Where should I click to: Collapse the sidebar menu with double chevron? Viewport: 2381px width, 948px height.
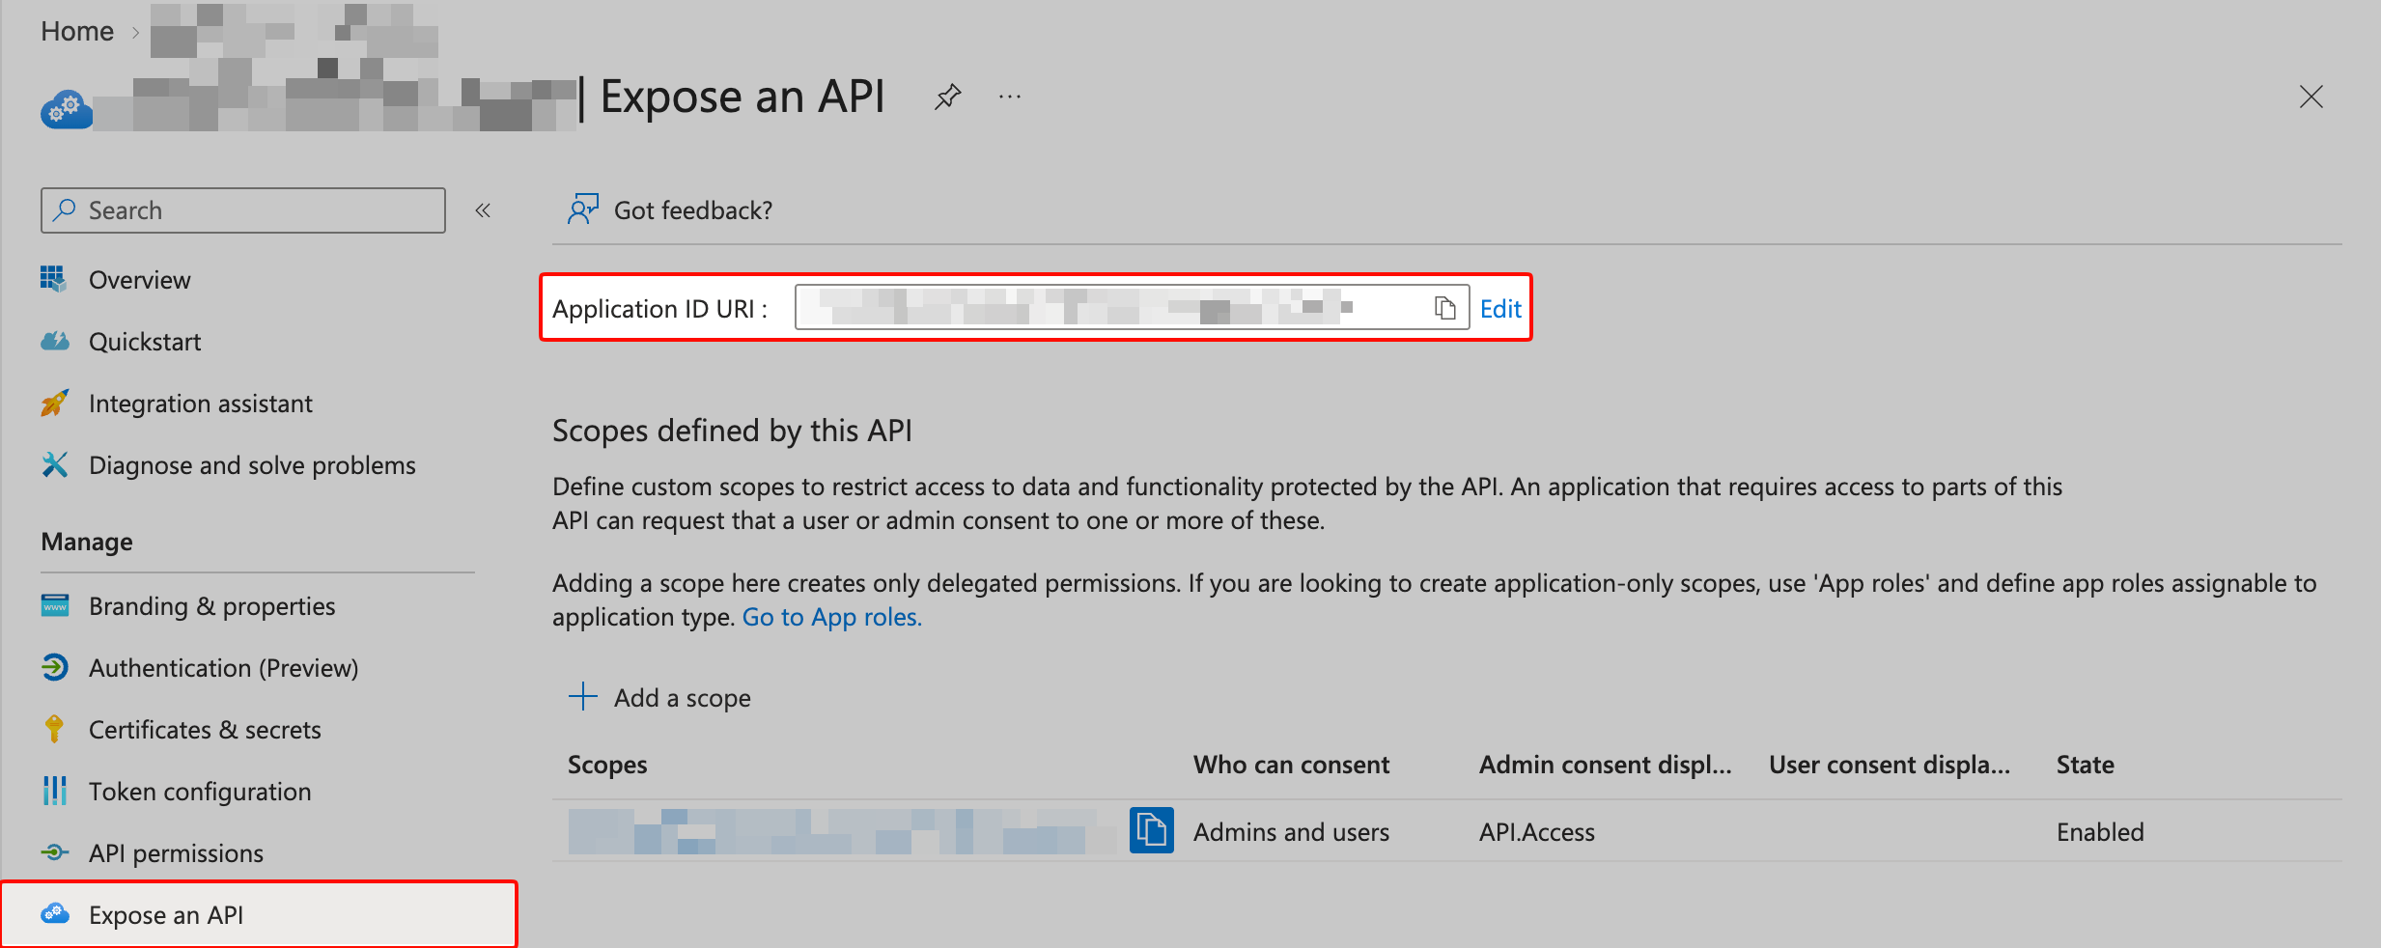pyautogui.click(x=483, y=210)
